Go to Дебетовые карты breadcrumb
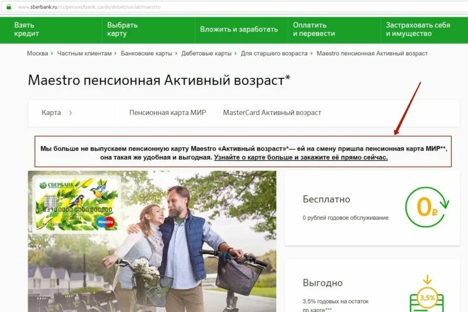This screenshot has width=468, height=312. click(x=207, y=53)
